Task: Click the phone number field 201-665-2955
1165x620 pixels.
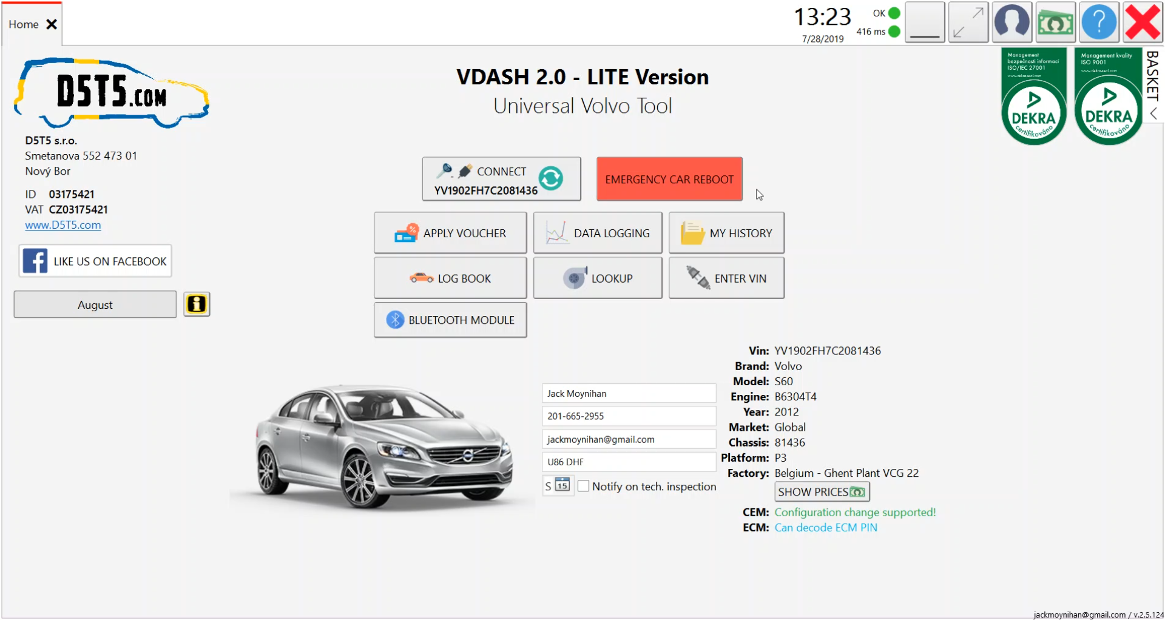Action: tap(629, 416)
